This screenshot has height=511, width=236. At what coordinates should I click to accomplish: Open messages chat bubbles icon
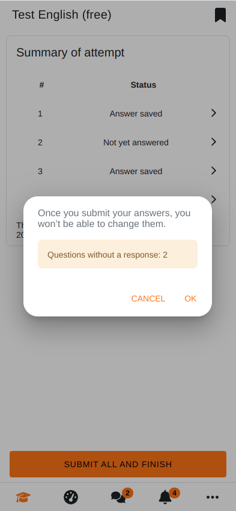click(118, 497)
